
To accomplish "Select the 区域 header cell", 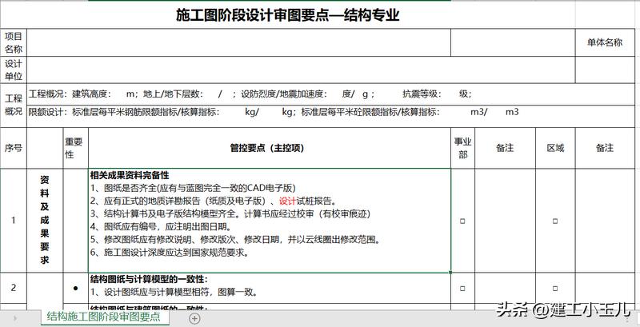I will [555, 148].
